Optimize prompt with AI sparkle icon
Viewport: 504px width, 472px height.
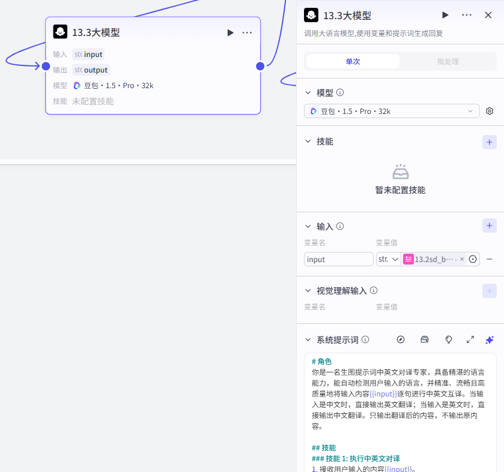(x=489, y=339)
